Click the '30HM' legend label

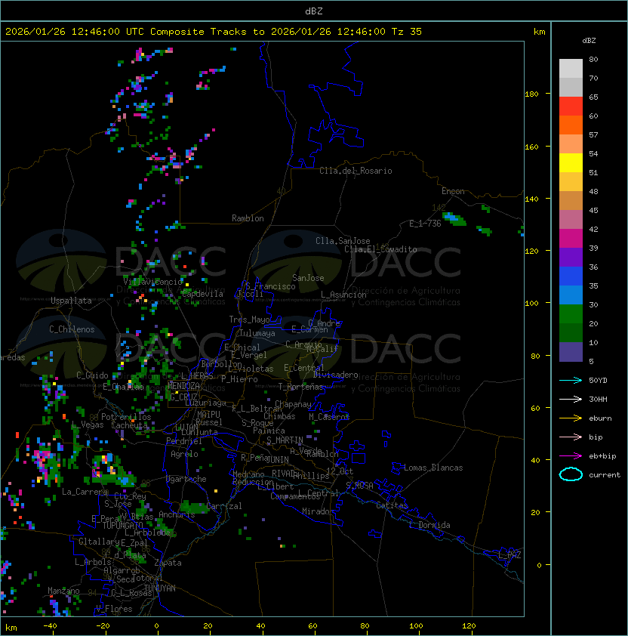(x=598, y=399)
